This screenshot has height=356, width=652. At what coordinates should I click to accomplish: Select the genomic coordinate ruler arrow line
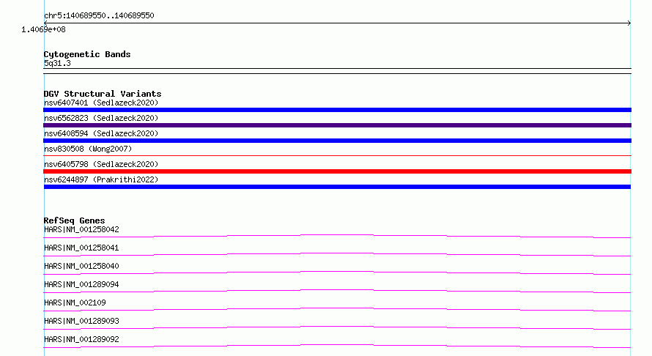[x=337, y=23]
